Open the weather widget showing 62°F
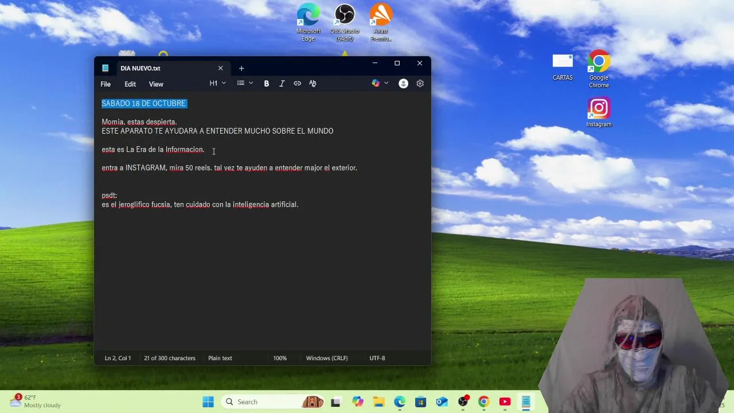Image resolution: width=734 pixels, height=413 pixels. click(36, 401)
